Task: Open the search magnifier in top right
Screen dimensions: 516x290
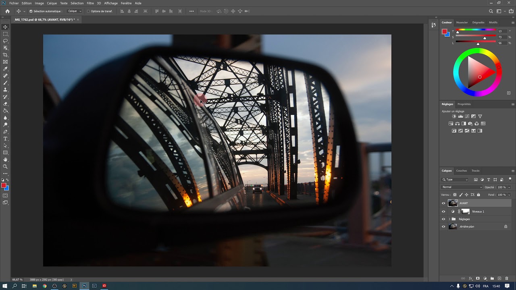Action: [491, 11]
